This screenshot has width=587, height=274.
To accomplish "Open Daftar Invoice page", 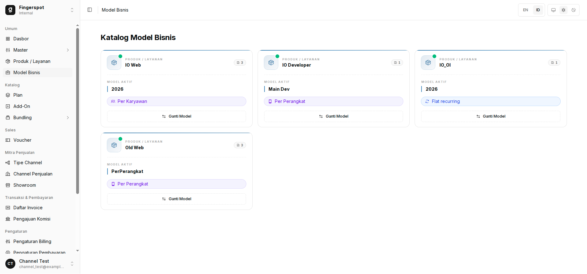I will (38, 208).
